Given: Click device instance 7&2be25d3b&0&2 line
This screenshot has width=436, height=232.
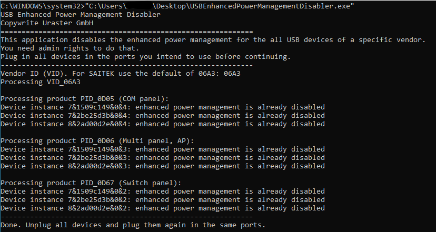Looking at the screenshot, I should (x=163, y=199).
